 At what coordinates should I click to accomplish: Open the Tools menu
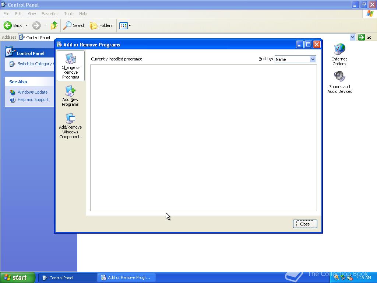pyautogui.click(x=68, y=14)
